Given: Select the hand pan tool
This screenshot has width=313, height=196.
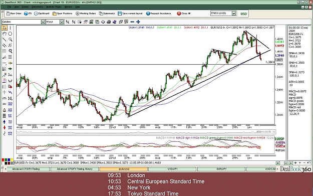Looking at the screenshot, I should click(5, 34).
